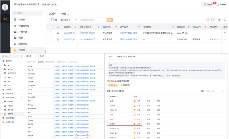Viewport: 229px width, 139px height.
Task: Select the 只读 radio for 发货单
Action: (134, 124)
